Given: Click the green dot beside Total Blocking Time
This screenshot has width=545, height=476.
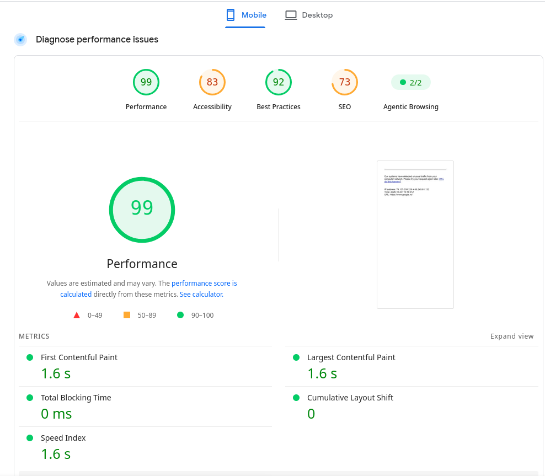Looking at the screenshot, I should (x=30, y=398).
